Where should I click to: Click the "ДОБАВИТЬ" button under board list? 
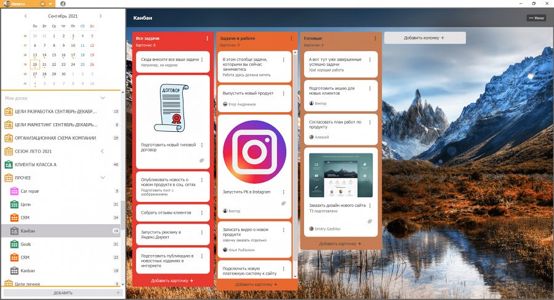tap(63, 293)
